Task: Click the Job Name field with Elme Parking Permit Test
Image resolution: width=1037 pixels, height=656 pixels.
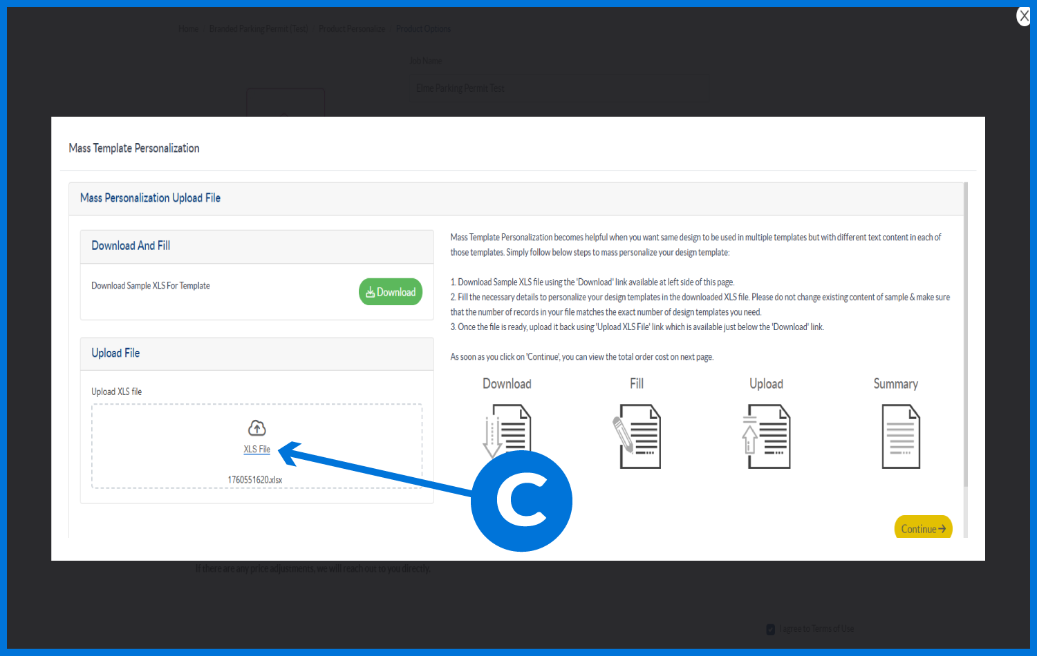Action: pyautogui.click(x=460, y=88)
